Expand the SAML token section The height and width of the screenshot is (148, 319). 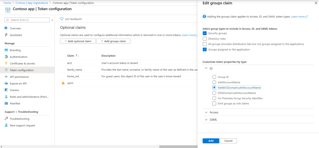206,120
